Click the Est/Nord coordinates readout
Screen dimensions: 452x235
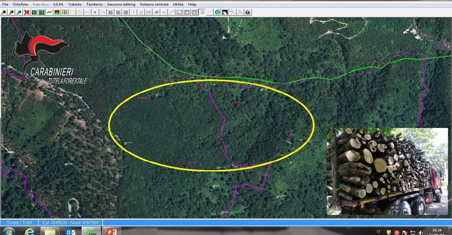tap(70, 223)
